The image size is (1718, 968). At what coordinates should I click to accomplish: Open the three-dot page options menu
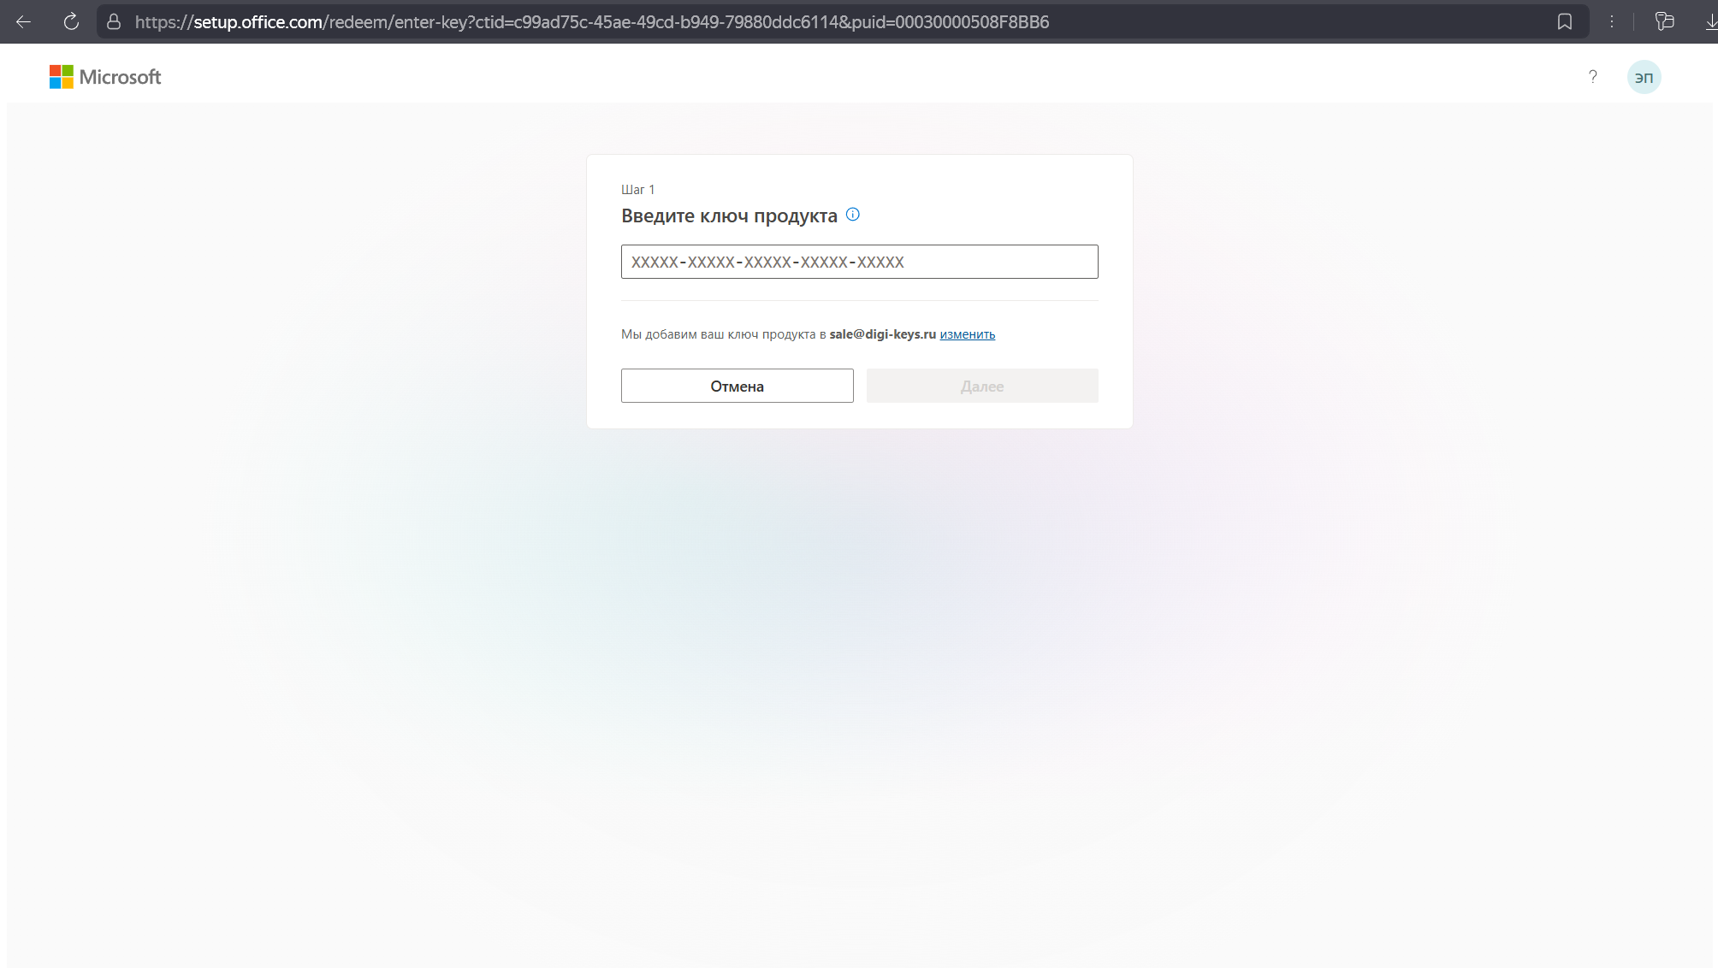pyautogui.click(x=1612, y=22)
